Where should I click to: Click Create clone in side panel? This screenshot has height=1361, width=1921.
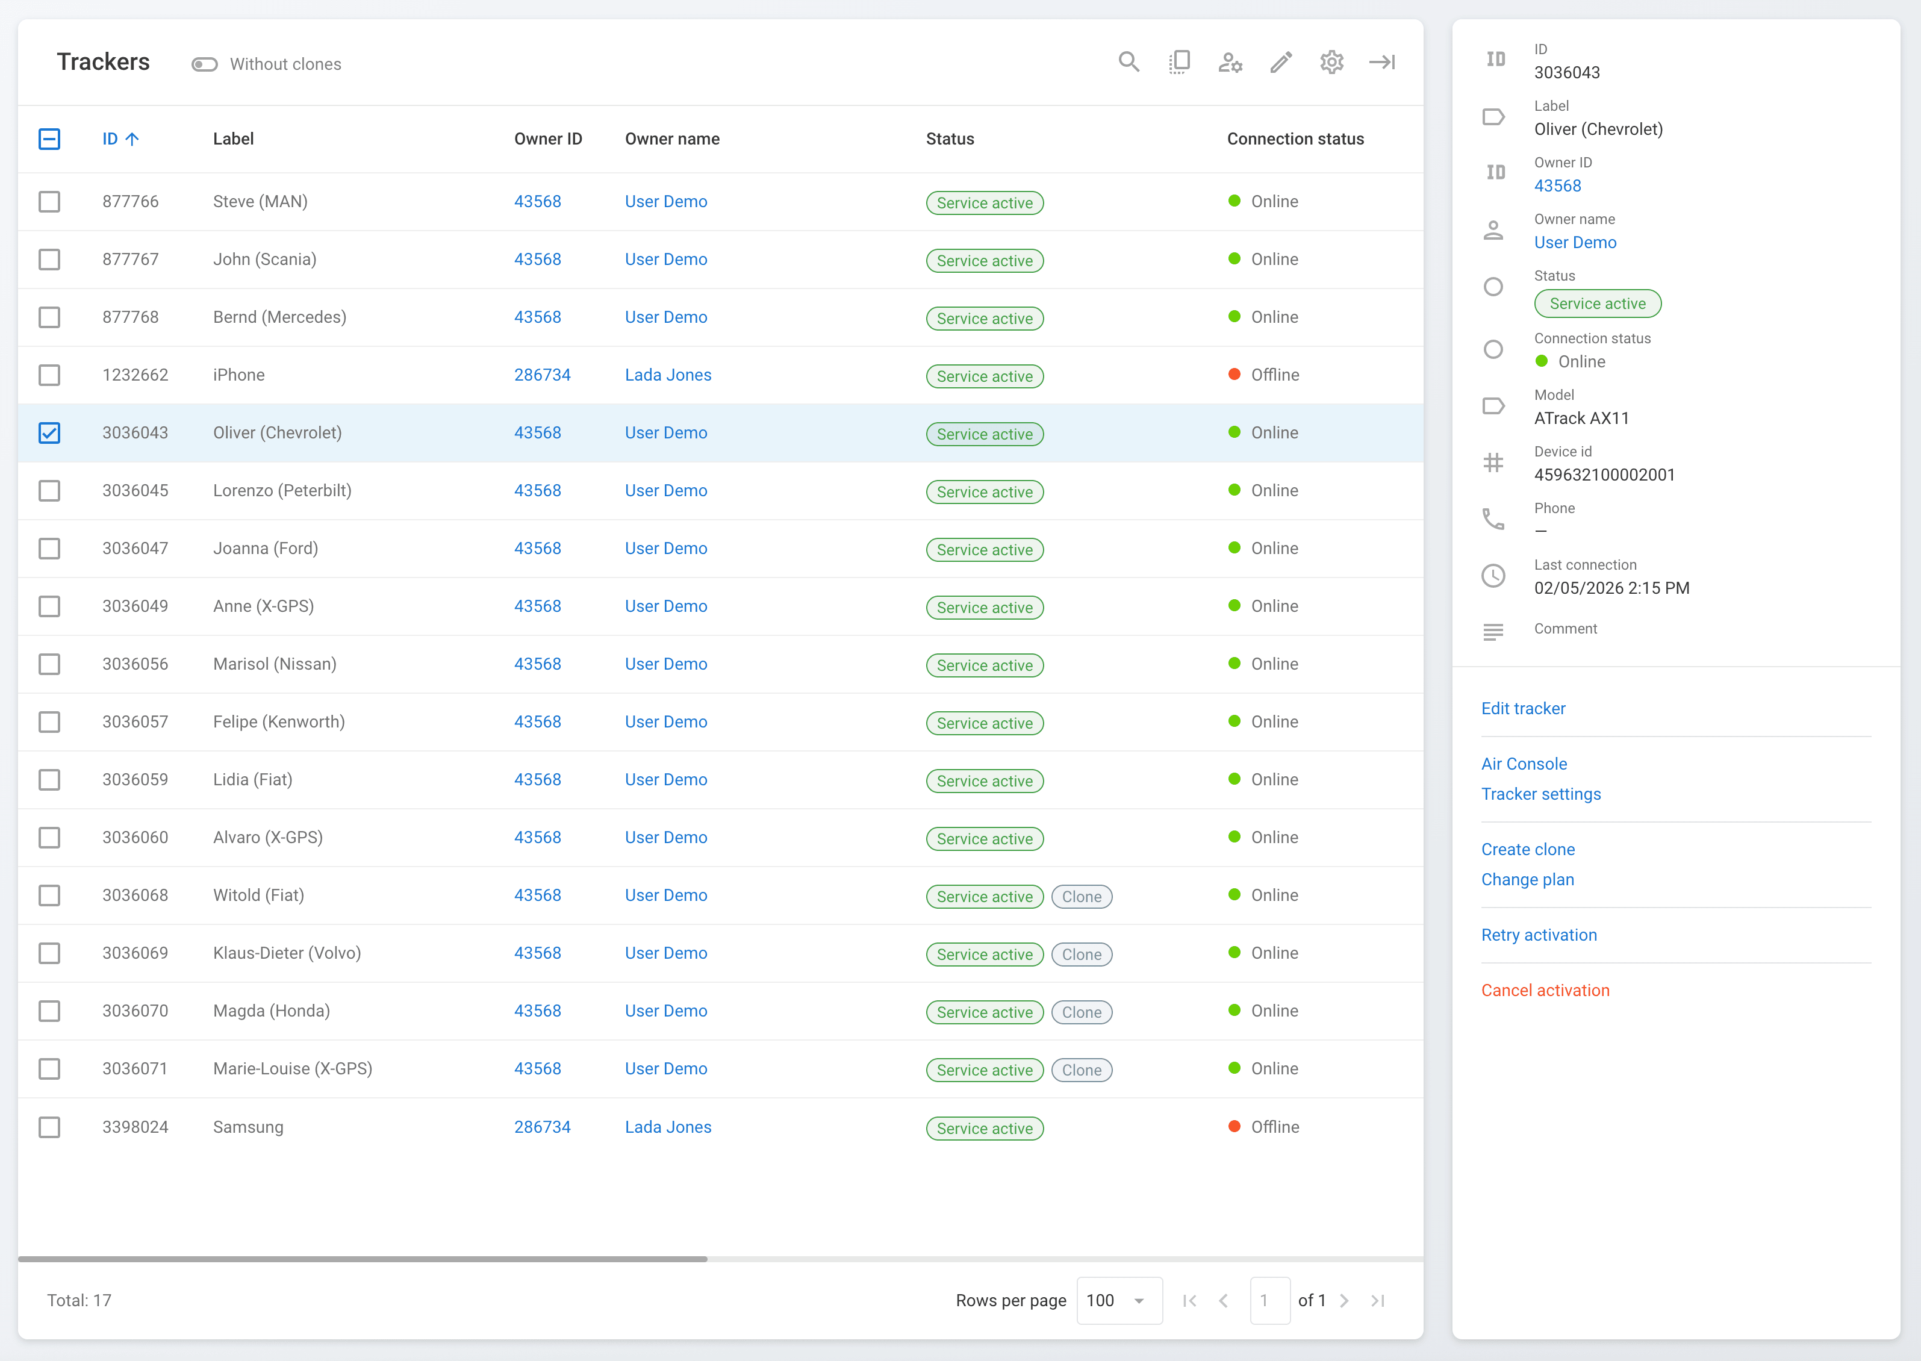point(1527,849)
